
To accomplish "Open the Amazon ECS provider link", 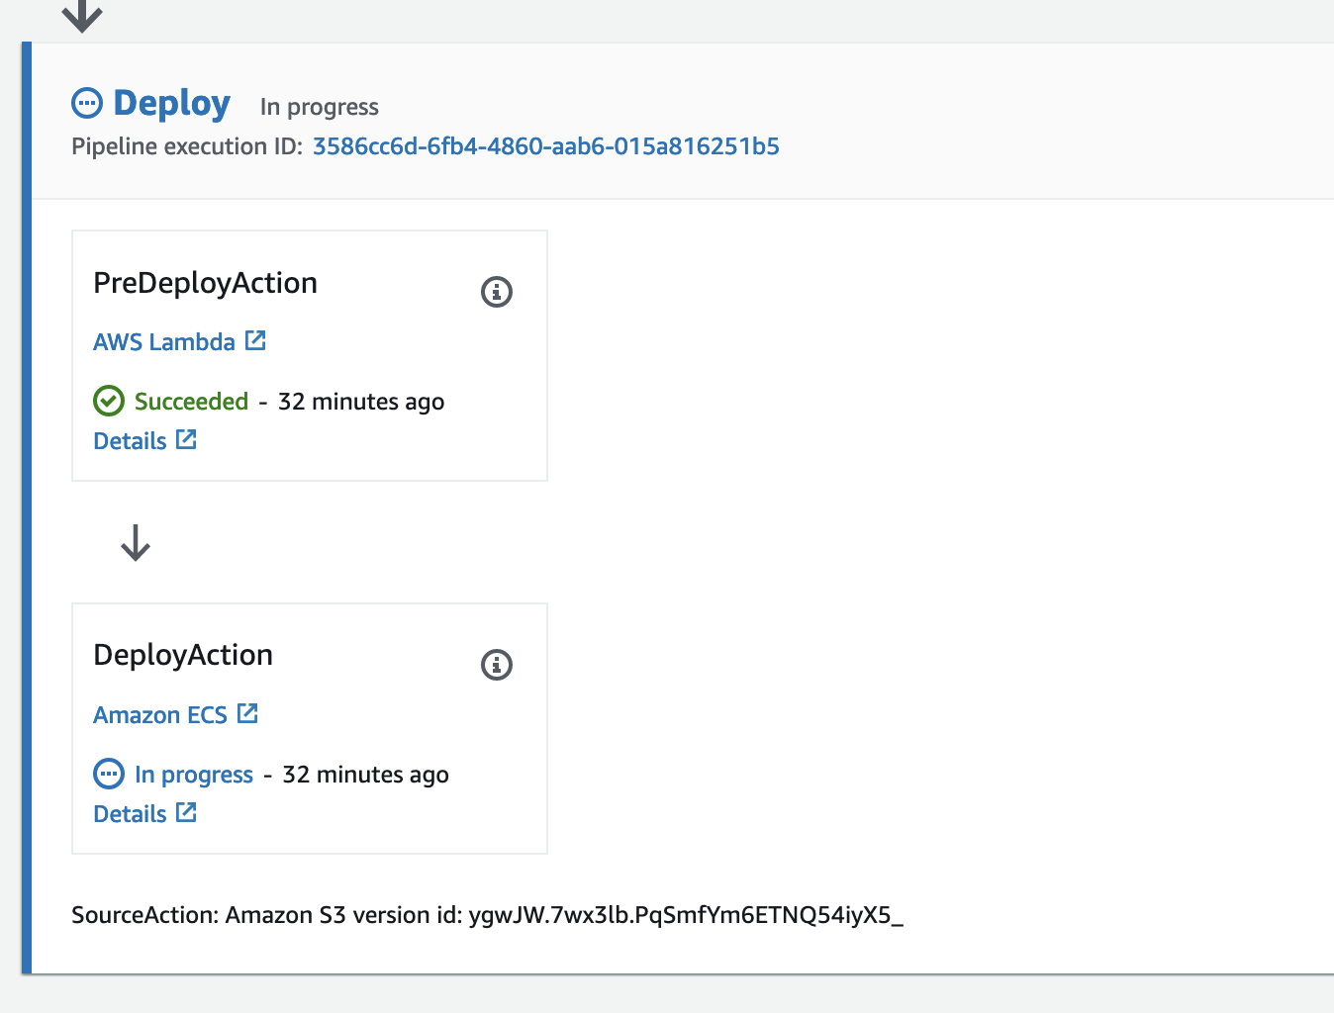I will point(159,714).
